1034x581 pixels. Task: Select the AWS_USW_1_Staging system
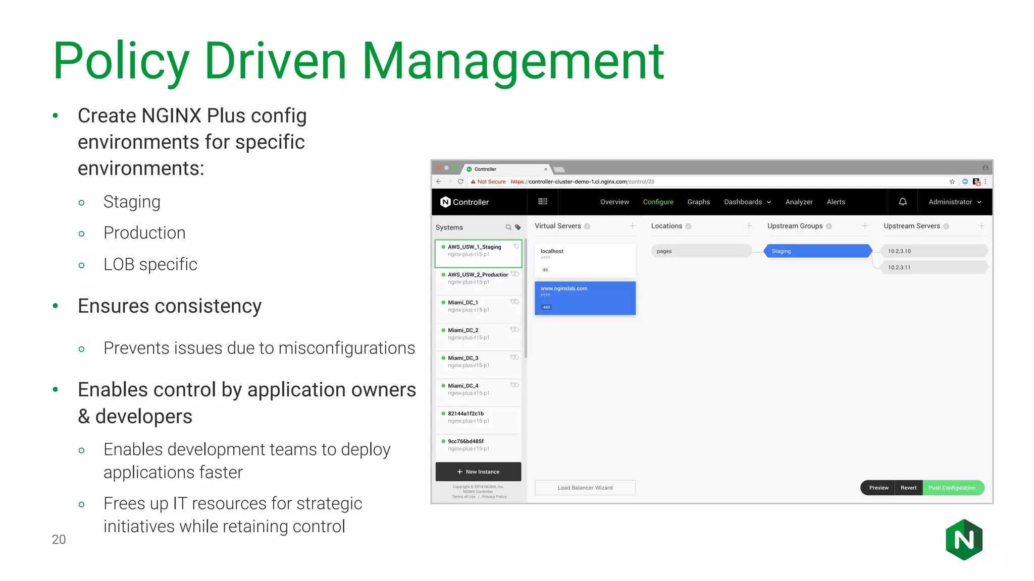pyautogui.click(x=478, y=253)
